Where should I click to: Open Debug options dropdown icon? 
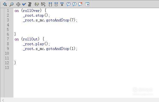(43, 4)
